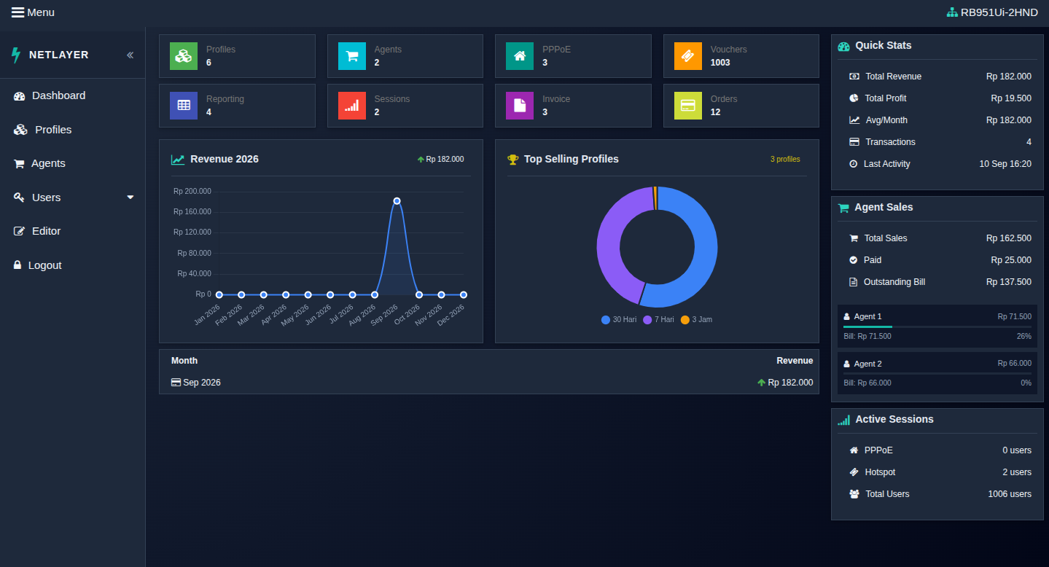1049x567 pixels.
Task: Click the 'Sep 2026' month table row
Action: click(x=489, y=383)
